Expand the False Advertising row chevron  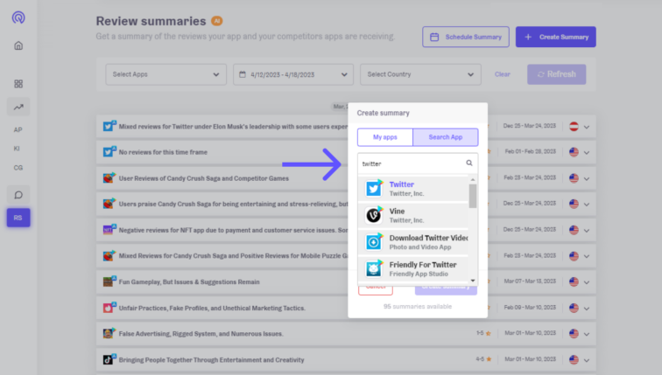(x=587, y=334)
